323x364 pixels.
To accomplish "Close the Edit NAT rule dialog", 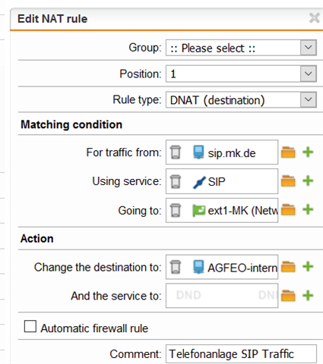I will click(x=314, y=18).
